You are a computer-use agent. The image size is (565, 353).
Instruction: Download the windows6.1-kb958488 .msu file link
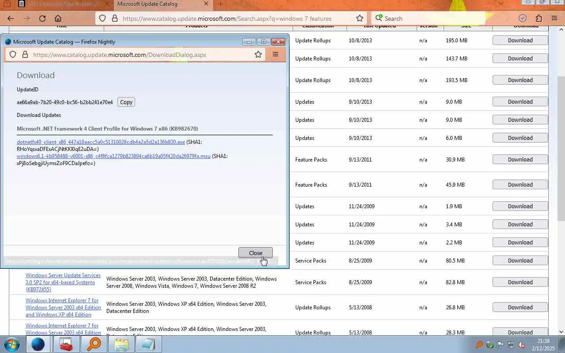(113, 156)
